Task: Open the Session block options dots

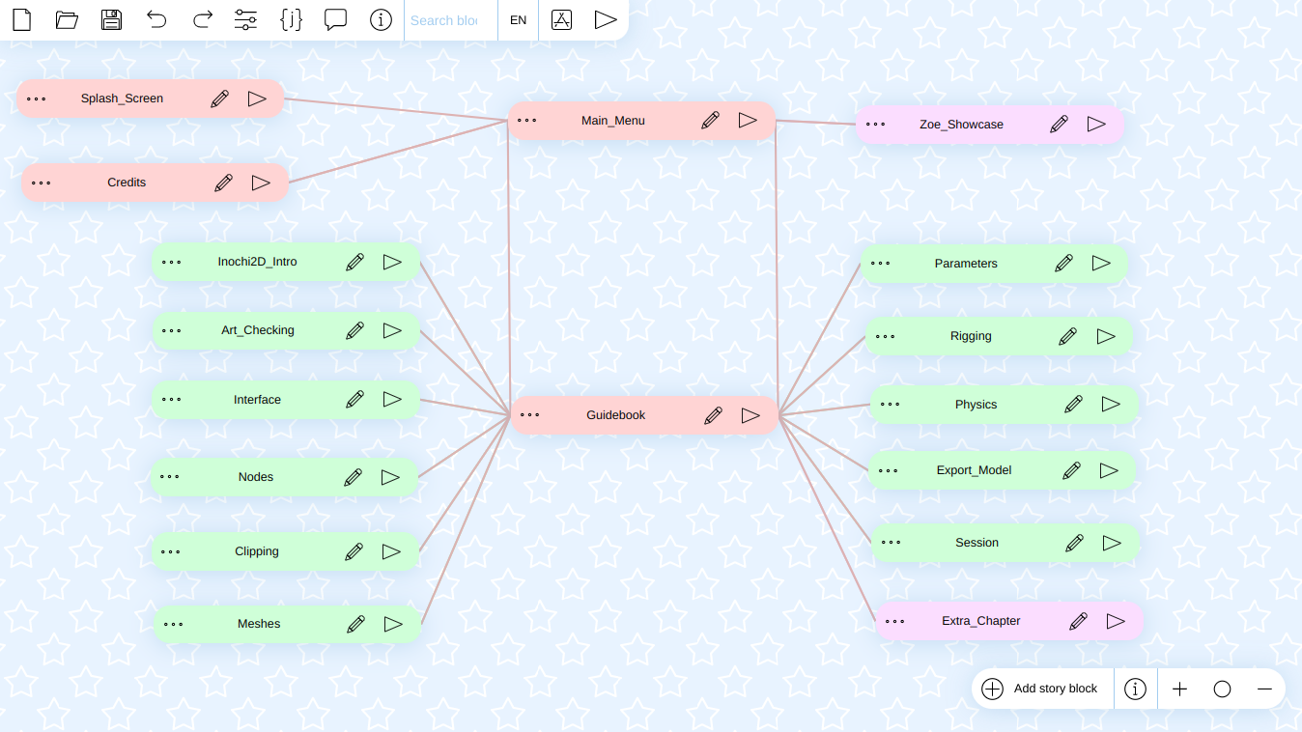Action: [892, 543]
